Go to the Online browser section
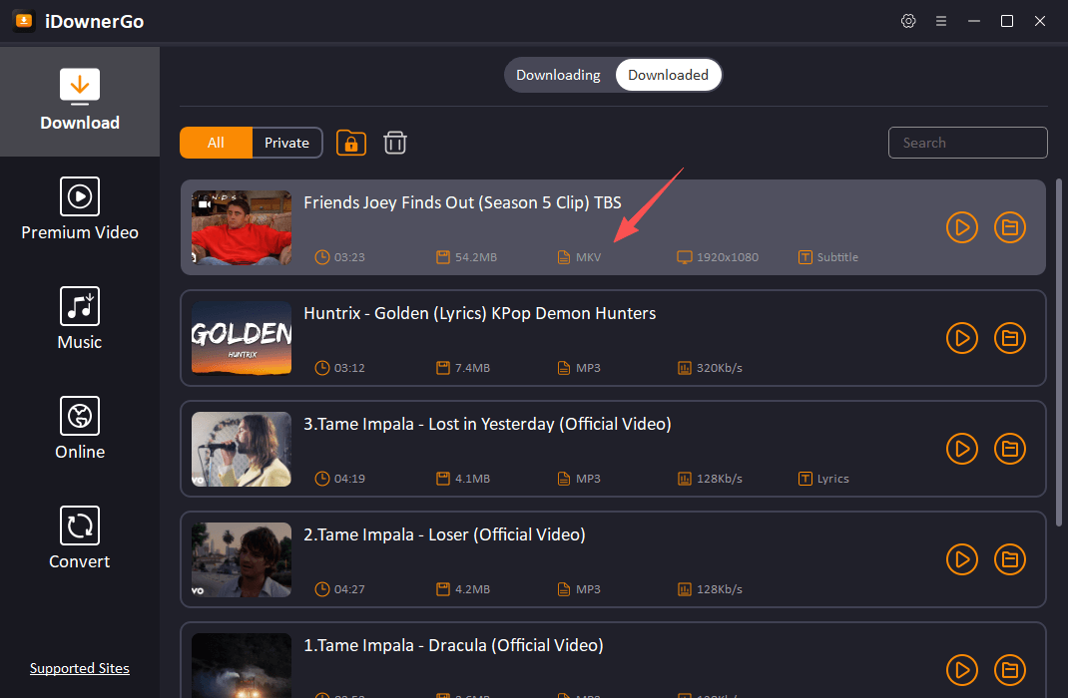Viewport: 1068px width, 698px height. tap(80, 430)
